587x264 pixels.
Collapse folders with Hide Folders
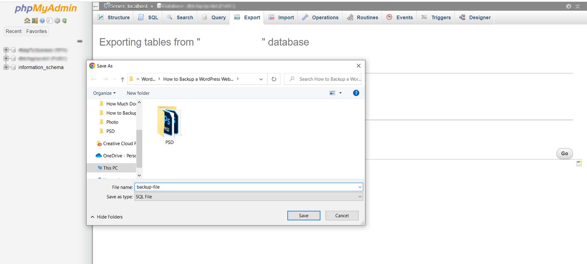point(107,217)
